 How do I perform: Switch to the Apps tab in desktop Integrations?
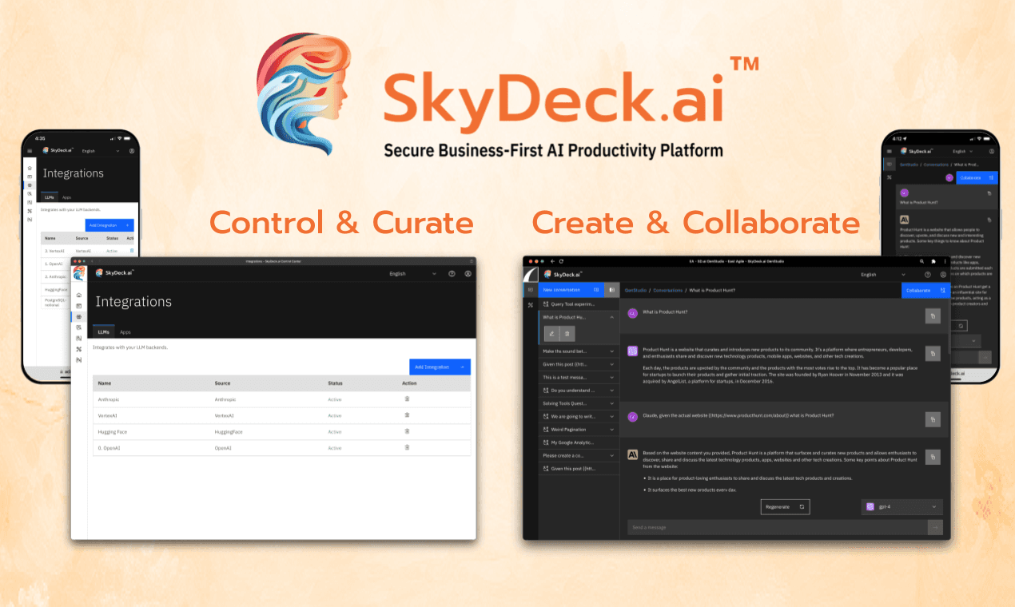click(125, 331)
